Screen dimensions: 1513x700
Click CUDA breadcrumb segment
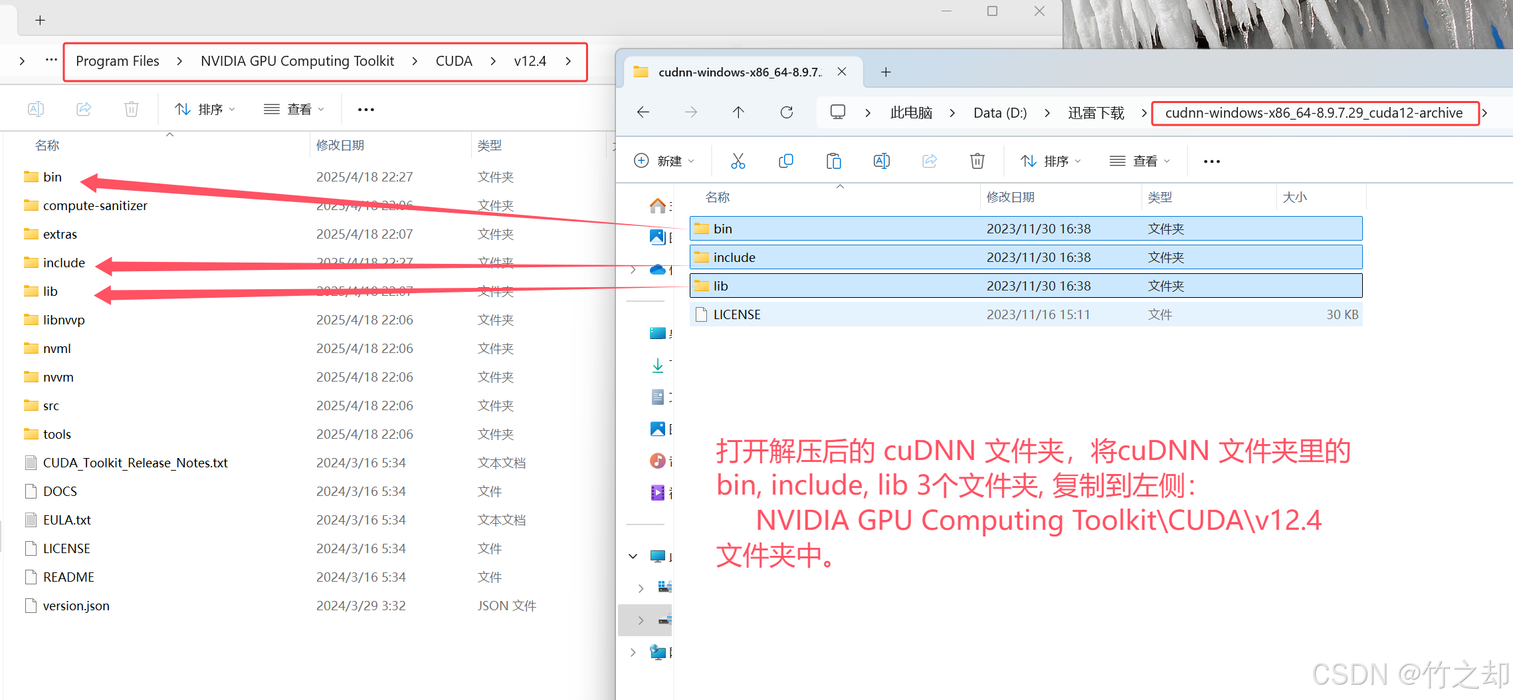[454, 61]
